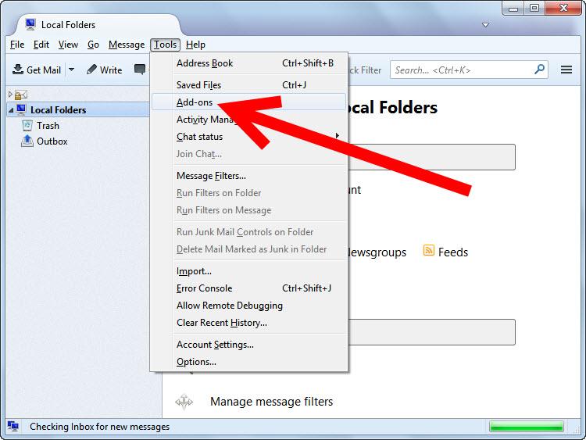Open the Edit menu
Screen dimensions: 586x440
(x=41, y=45)
